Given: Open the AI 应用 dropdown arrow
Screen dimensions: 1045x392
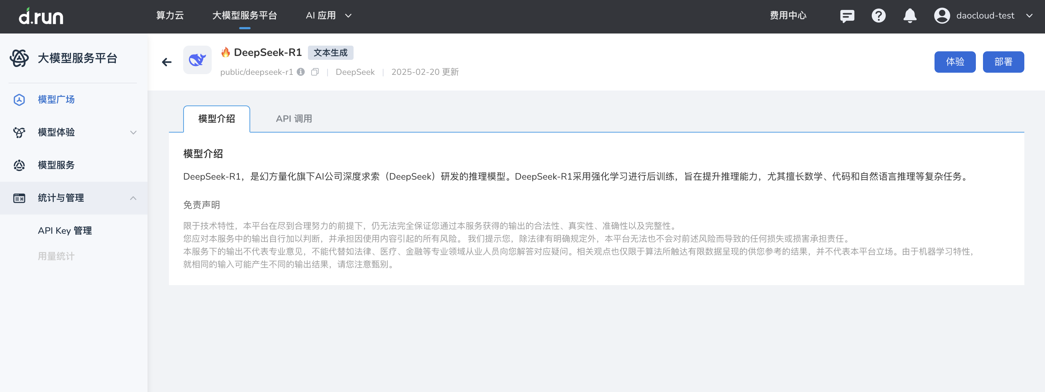Looking at the screenshot, I should tap(348, 16).
